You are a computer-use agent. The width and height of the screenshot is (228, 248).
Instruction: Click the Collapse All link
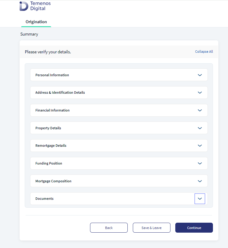point(204,52)
